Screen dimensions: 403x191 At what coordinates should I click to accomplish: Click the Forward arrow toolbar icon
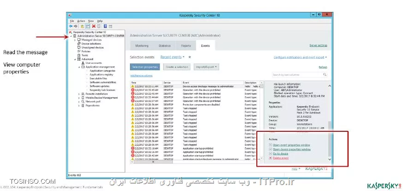[x=76, y=26]
